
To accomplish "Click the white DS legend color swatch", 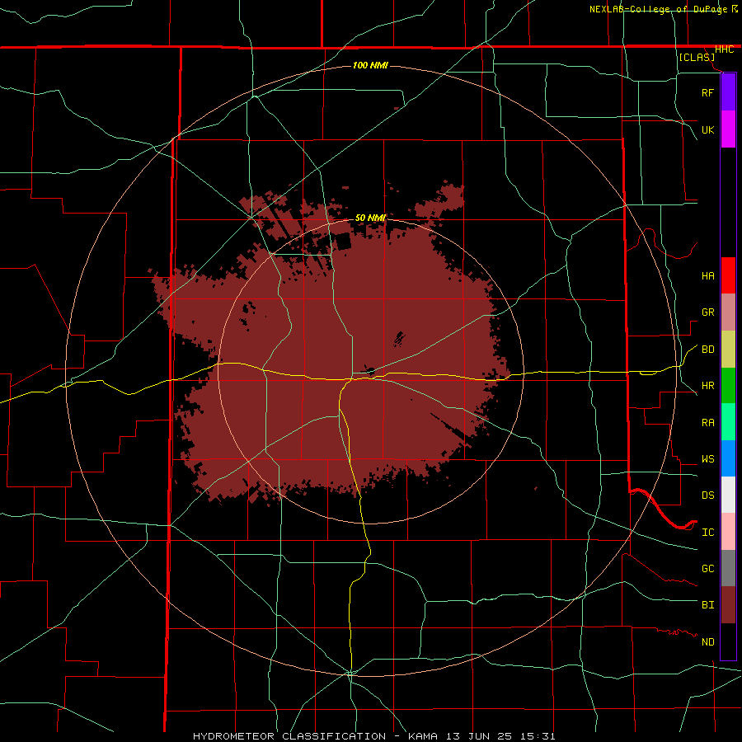I will [x=728, y=495].
